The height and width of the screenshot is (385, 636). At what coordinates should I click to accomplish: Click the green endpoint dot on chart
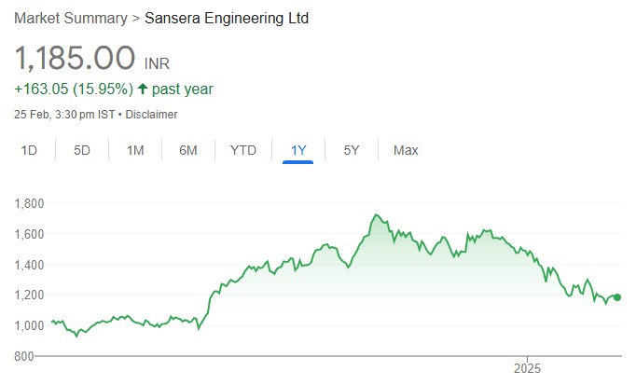(x=617, y=297)
